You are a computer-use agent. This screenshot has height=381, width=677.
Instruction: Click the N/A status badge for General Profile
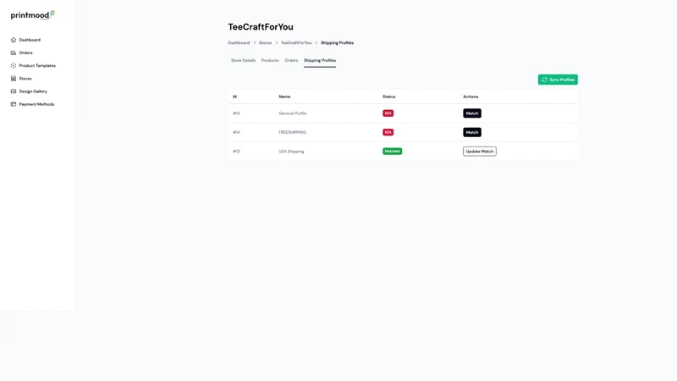tap(388, 113)
